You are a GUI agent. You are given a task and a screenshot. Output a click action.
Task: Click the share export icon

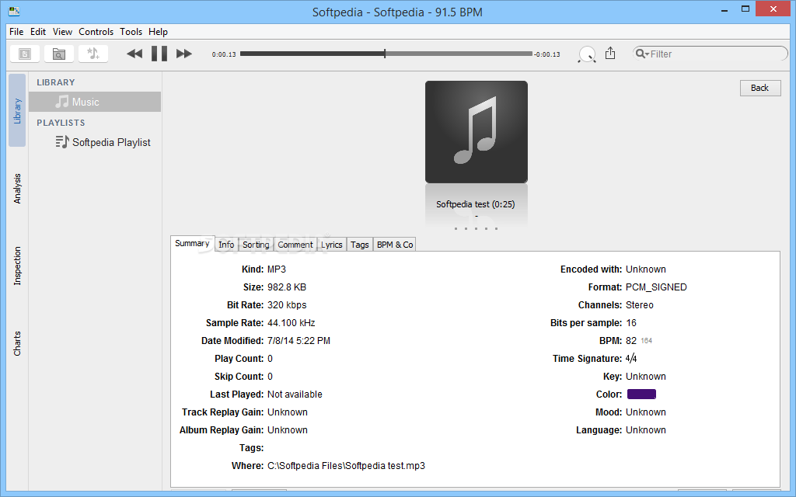click(x=610, y=53)
